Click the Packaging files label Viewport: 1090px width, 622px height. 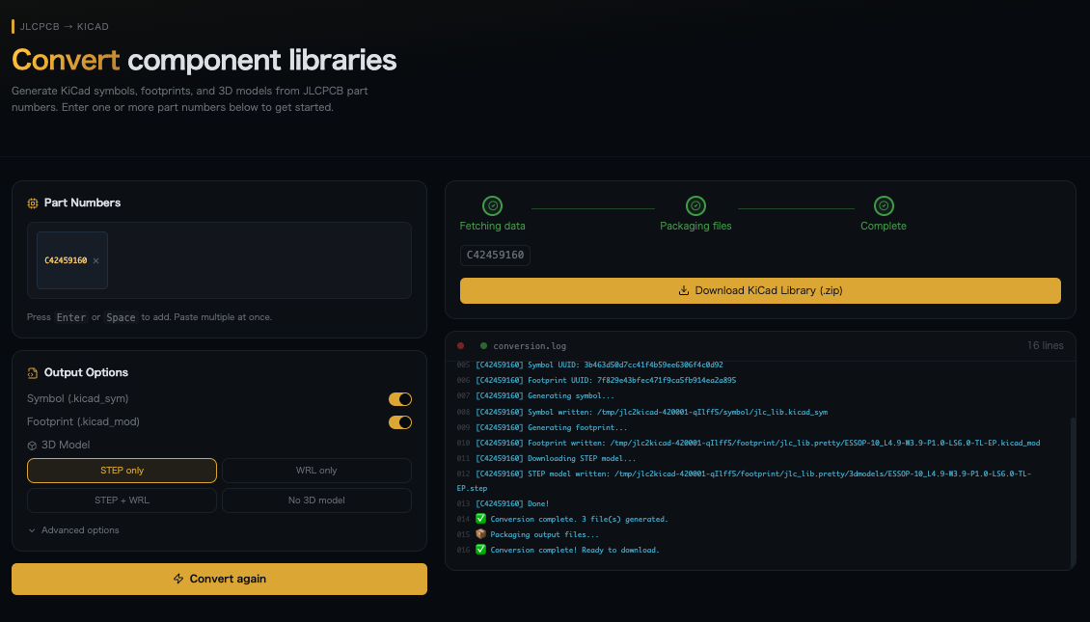[x=695, y=226]
